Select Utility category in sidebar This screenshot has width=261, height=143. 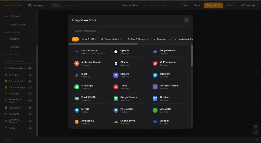(x=18, y=128)
